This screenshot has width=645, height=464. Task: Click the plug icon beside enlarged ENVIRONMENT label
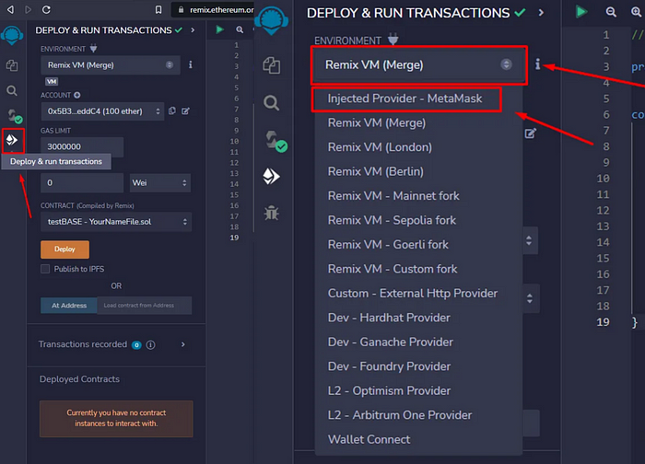[x=393, y=40]
